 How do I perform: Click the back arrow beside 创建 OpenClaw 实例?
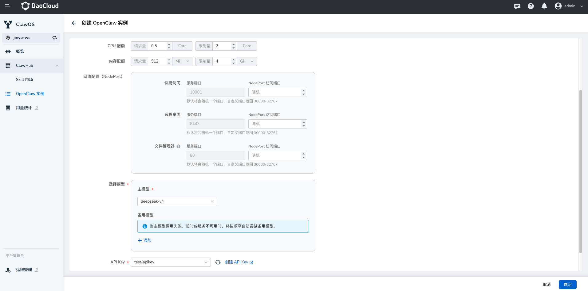pyautogui.click(x=74, y=23)
